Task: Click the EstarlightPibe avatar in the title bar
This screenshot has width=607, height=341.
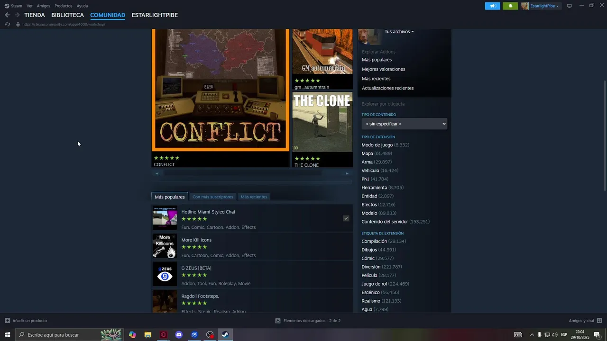Action: pos(524,6)
